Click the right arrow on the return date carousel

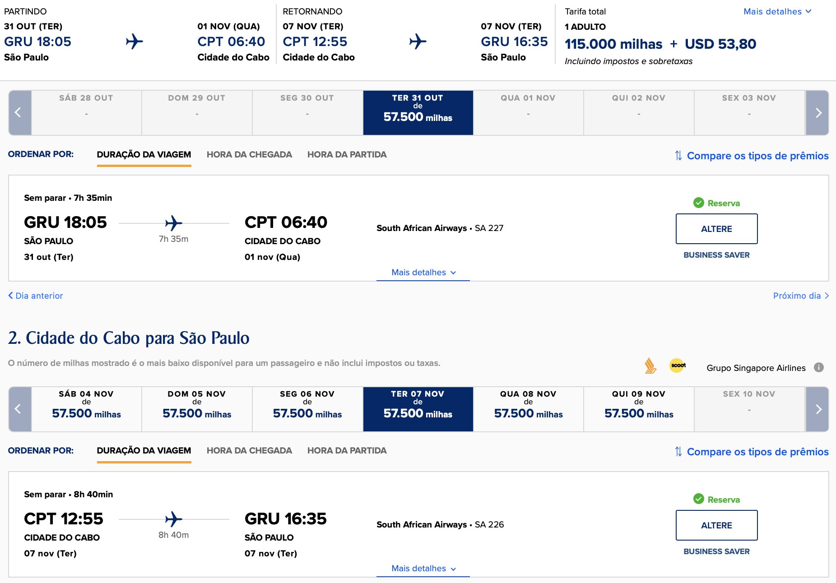click(817, 409)
